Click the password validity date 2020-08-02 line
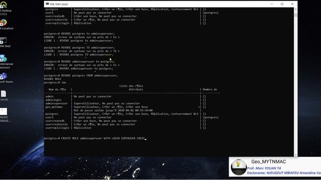 point(113,110)
